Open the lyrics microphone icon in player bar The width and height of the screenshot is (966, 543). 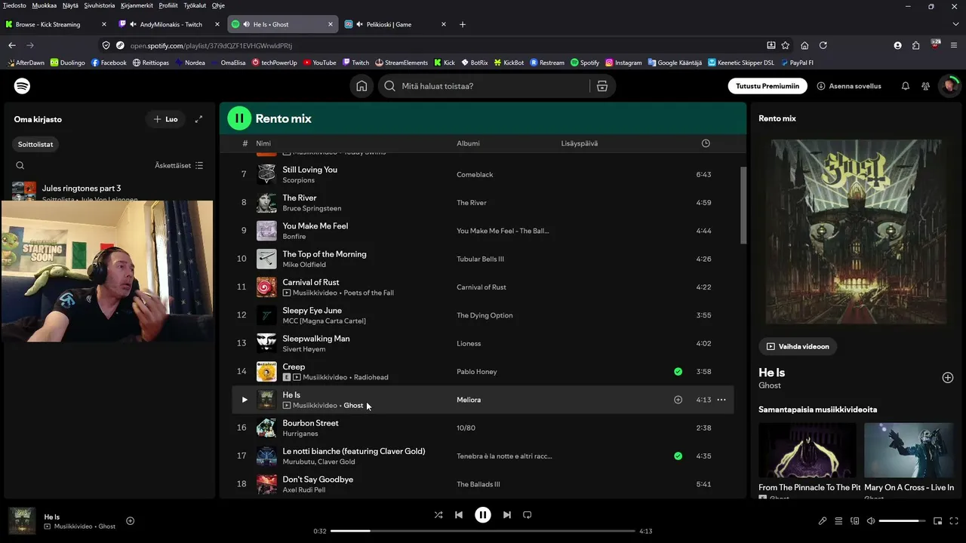[823, 520]
